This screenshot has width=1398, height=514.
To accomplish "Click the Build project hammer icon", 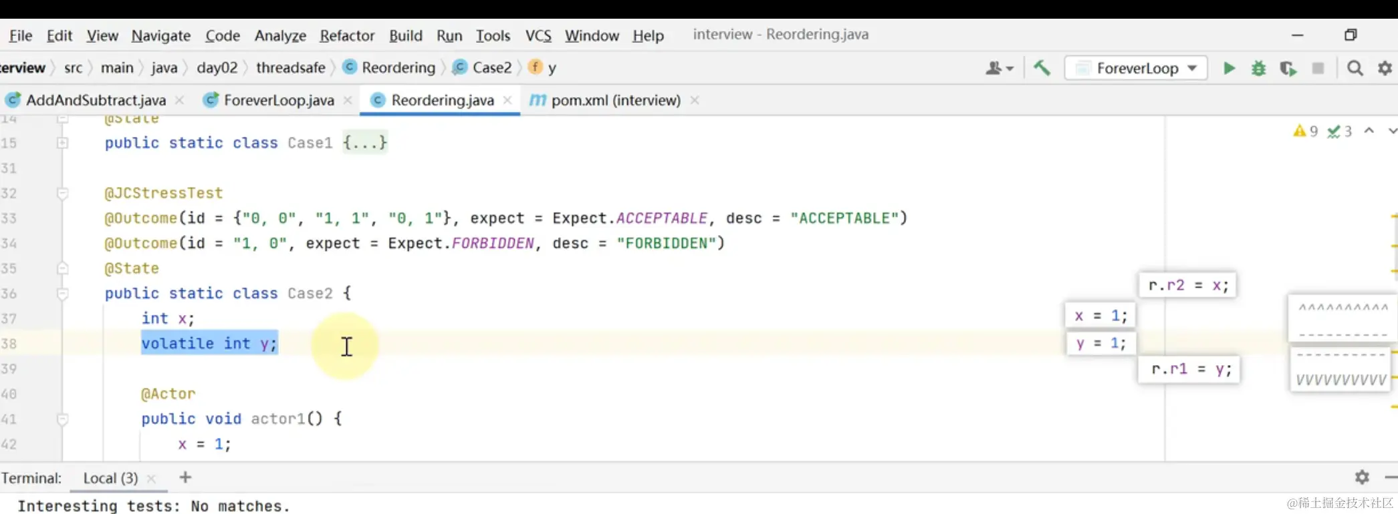I will 1042,68.
